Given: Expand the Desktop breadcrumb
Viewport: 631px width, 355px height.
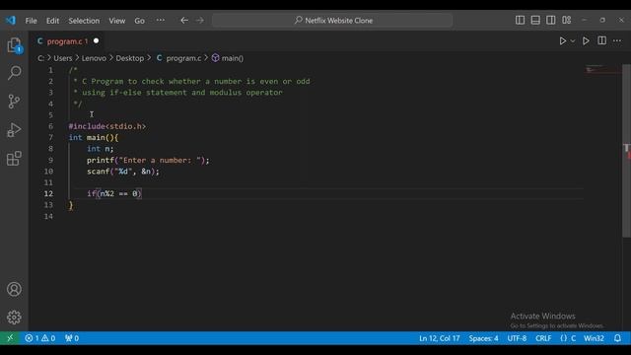Looking at the screenshot, I should (129, 58).
